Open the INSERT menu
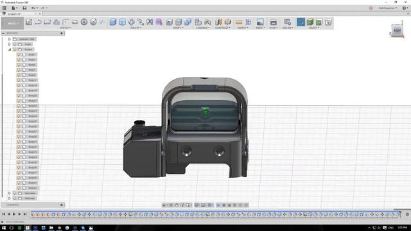 [x=260, y=28]
